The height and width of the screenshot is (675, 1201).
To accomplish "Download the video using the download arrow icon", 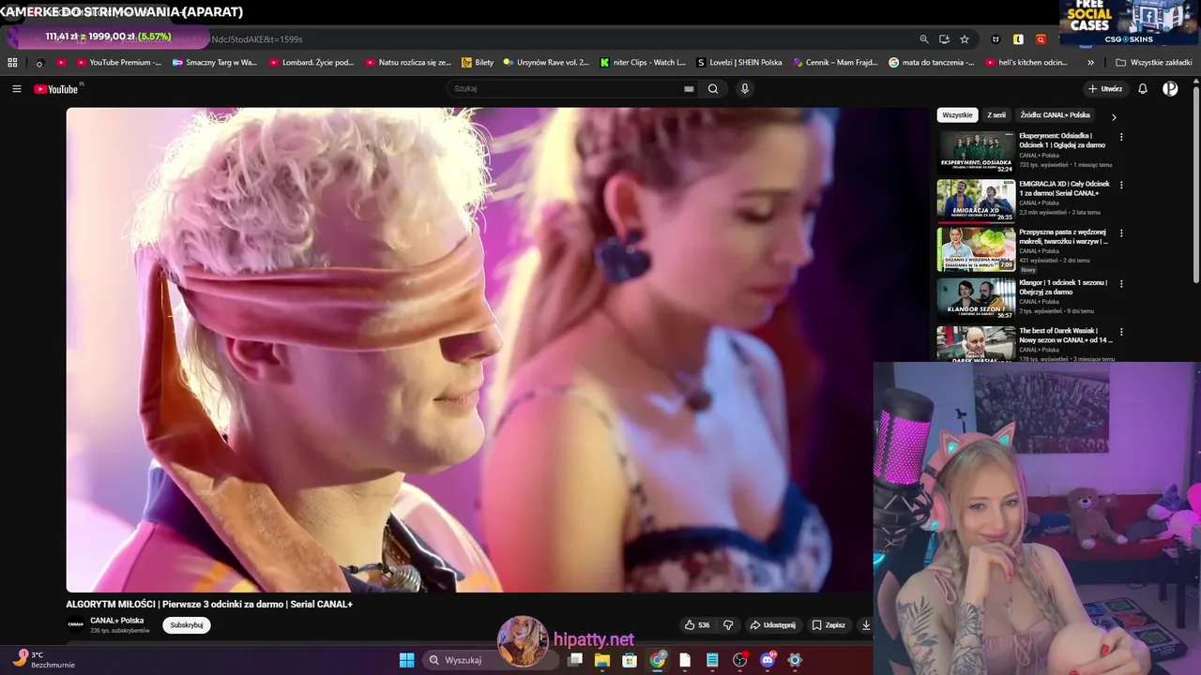I will (x=866, y=625).
